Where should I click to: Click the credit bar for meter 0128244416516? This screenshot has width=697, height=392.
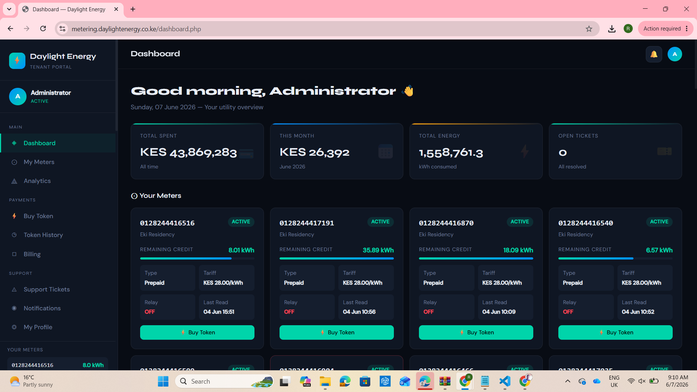[x=197, y=258]
